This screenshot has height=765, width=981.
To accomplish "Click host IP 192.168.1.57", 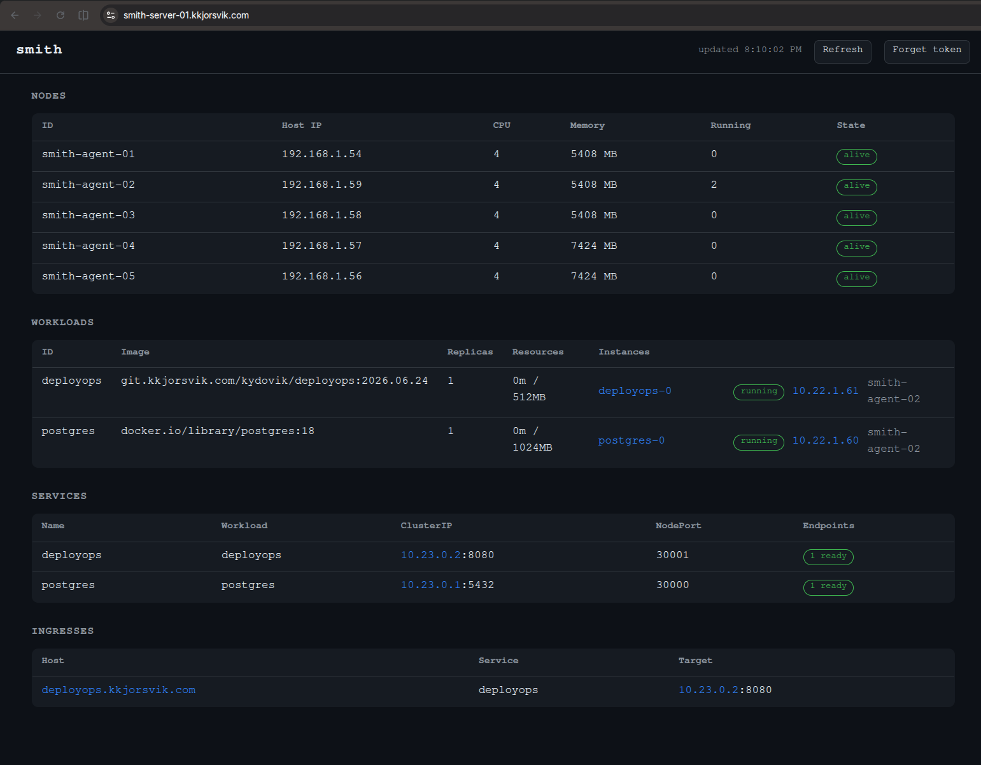I will (x=321, y=246).
